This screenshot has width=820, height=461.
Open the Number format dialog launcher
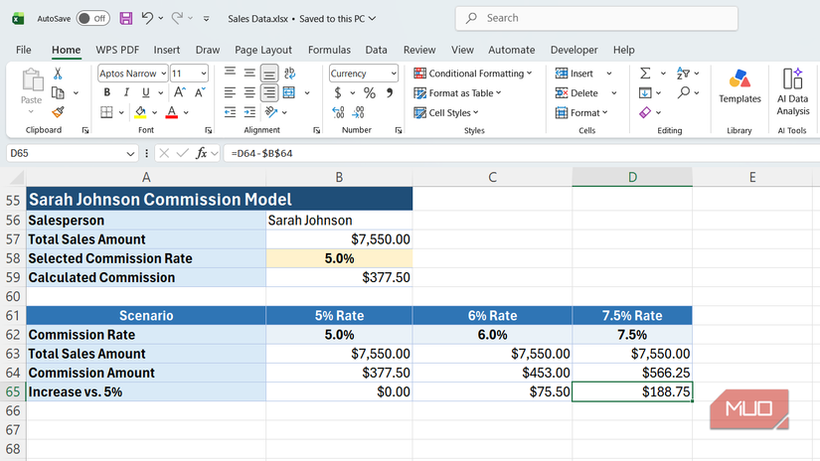coord(399,130)
